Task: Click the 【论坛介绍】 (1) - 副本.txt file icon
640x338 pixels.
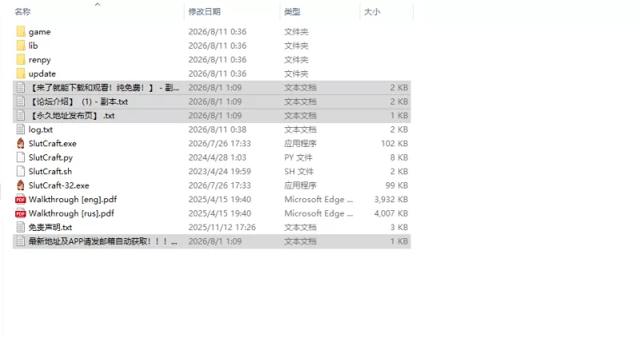Action: pyautogui.click(x=21, y=101)
